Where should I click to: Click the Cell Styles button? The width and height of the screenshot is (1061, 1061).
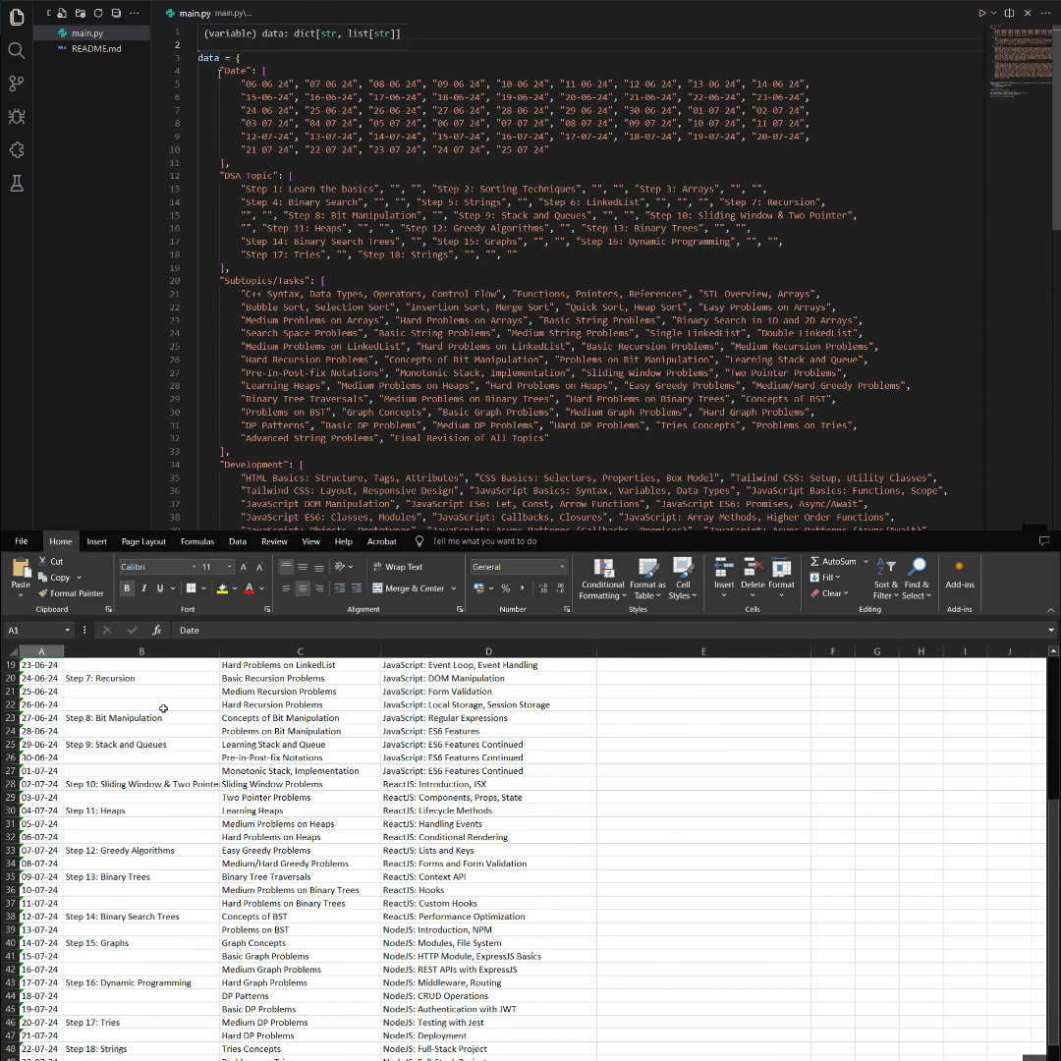click(682, 580)
